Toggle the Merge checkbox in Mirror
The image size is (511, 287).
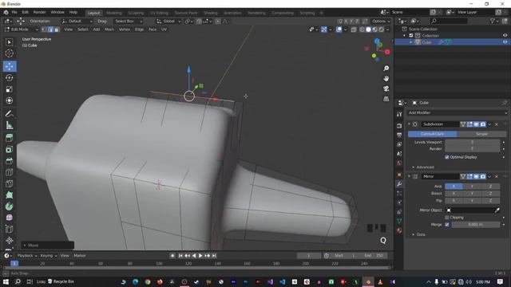click(447, 225)
